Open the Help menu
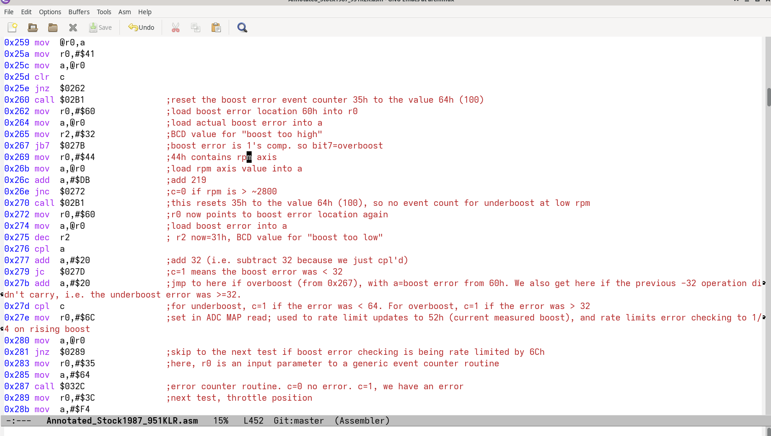Viewport: 771px width, 436px height. (x=145, y=12)
